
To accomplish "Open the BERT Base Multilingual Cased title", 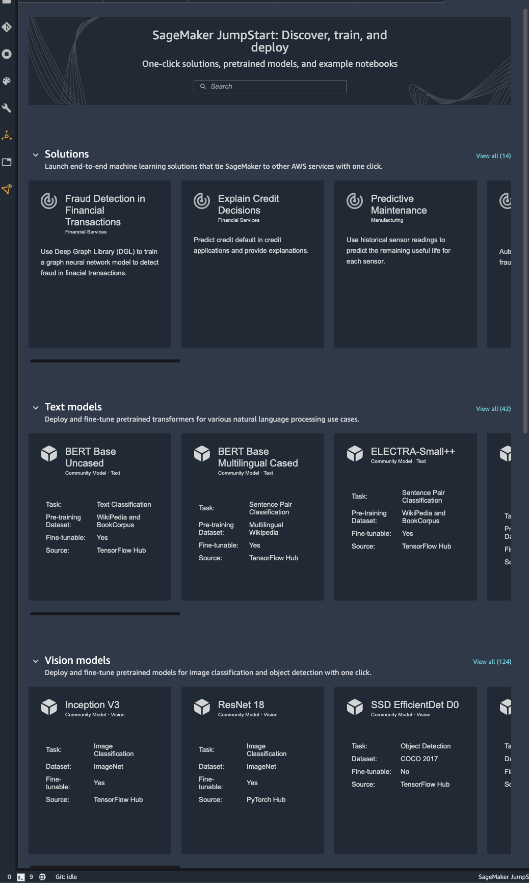I will pos(258,457).
